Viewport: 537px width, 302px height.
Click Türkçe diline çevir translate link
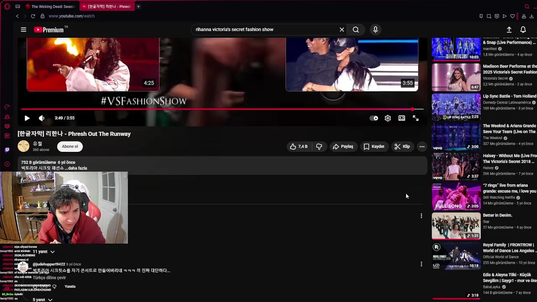(49, 278)
